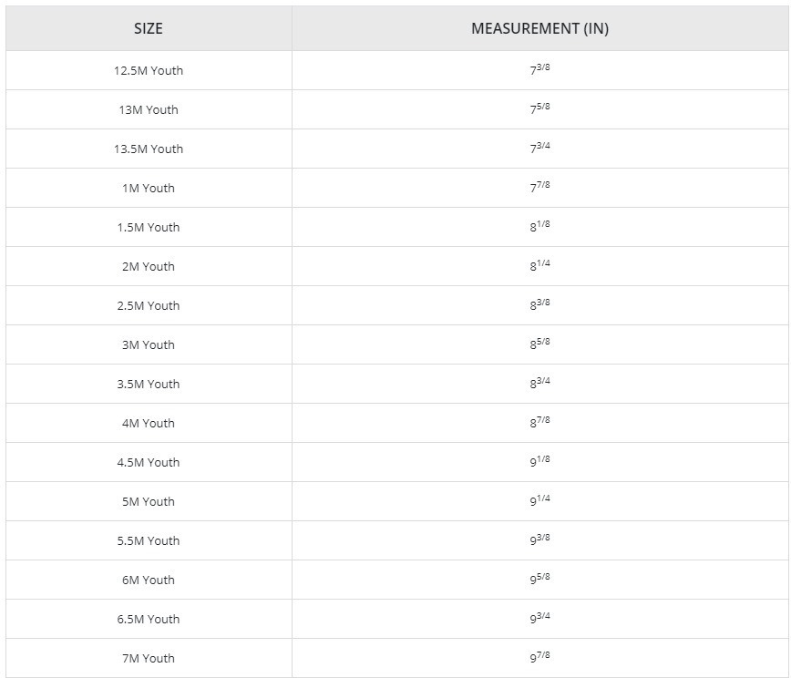The height and width of the screenshot is (678, 791).
Task: Select the 7M Youth size cell
Action: coord(149,658)
